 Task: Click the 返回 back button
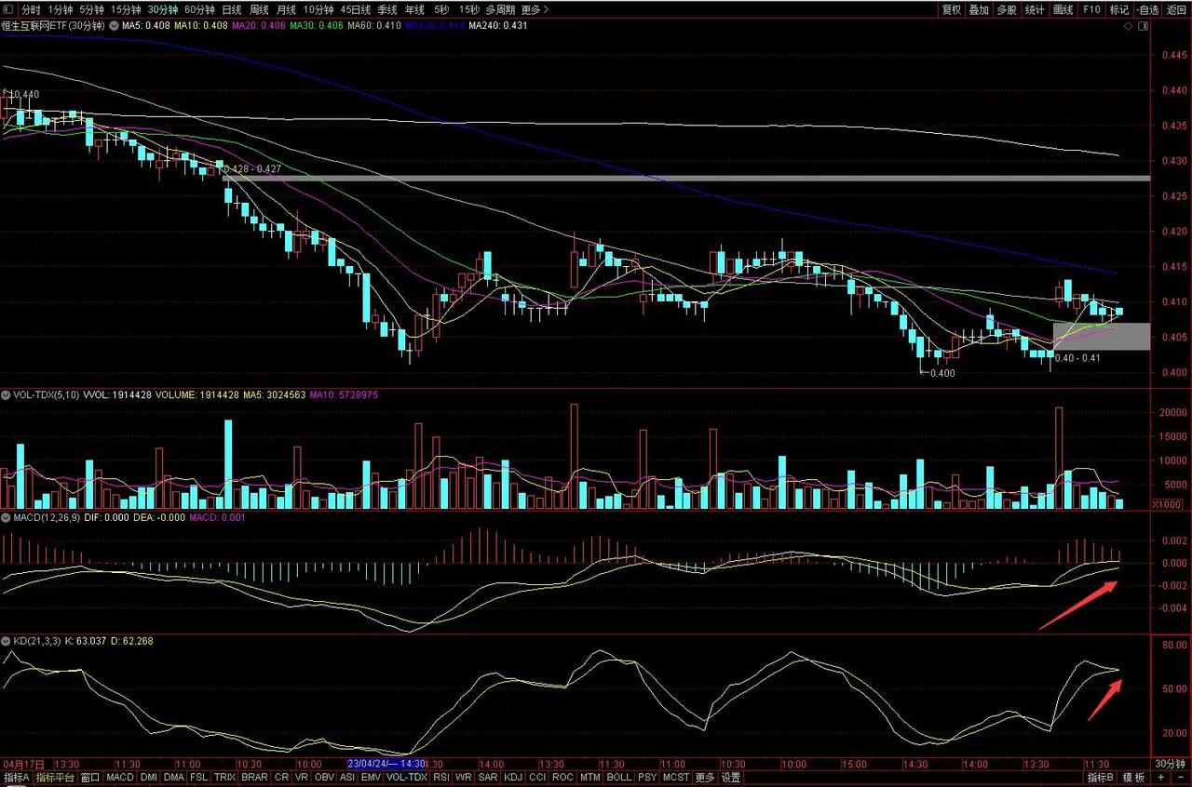point(1176,9)
